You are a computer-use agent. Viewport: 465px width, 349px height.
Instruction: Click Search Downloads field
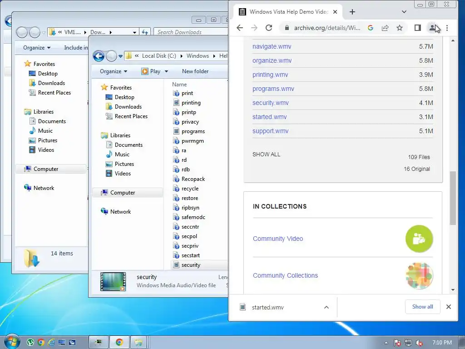tap(191, 32)
